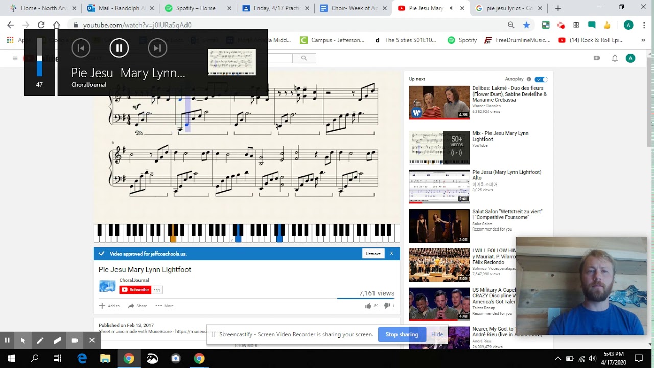The image size is (654, 368).
Task: Dismiss the video approved banner
Action: pos(392,254)
